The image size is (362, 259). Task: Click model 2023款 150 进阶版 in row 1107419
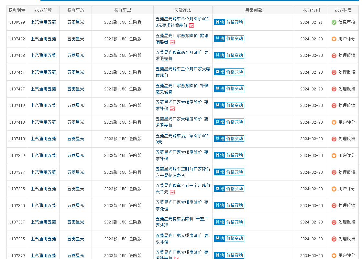coord(123,106)
